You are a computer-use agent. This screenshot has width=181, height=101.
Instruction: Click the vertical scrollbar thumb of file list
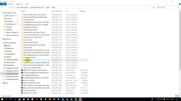180,40
